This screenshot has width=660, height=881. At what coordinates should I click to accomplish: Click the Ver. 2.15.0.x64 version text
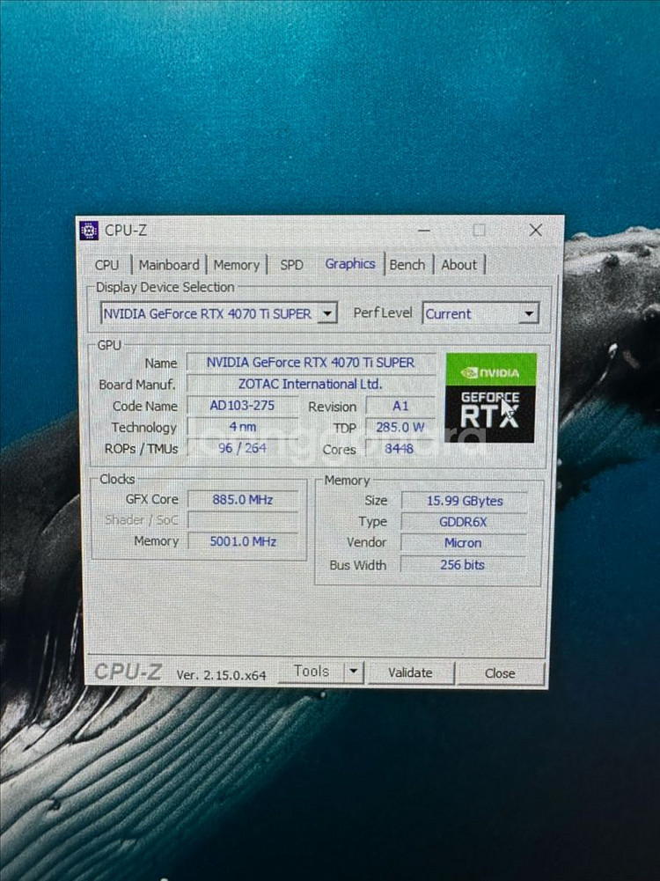click(x=221, y=675)
